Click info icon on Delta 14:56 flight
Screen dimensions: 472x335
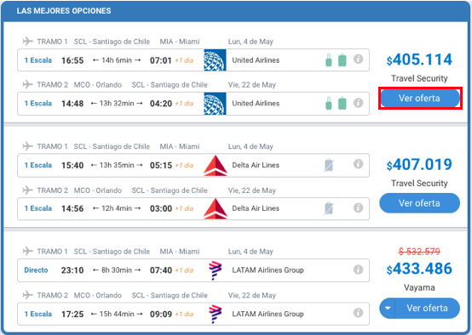coord(358,207)
